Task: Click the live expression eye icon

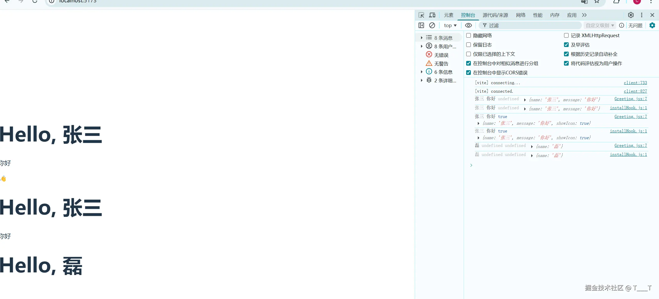Action: [468, 25]
